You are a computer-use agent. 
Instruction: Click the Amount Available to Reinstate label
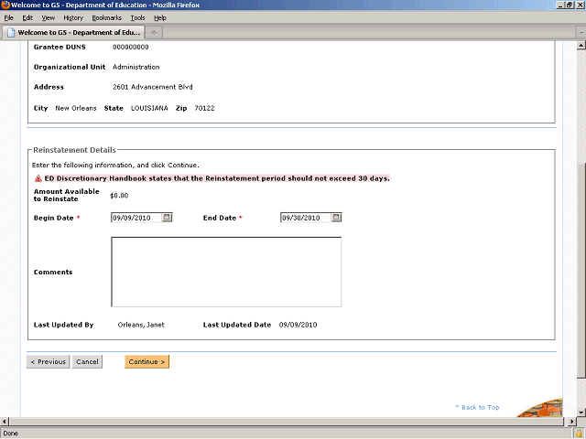point(66,195)
